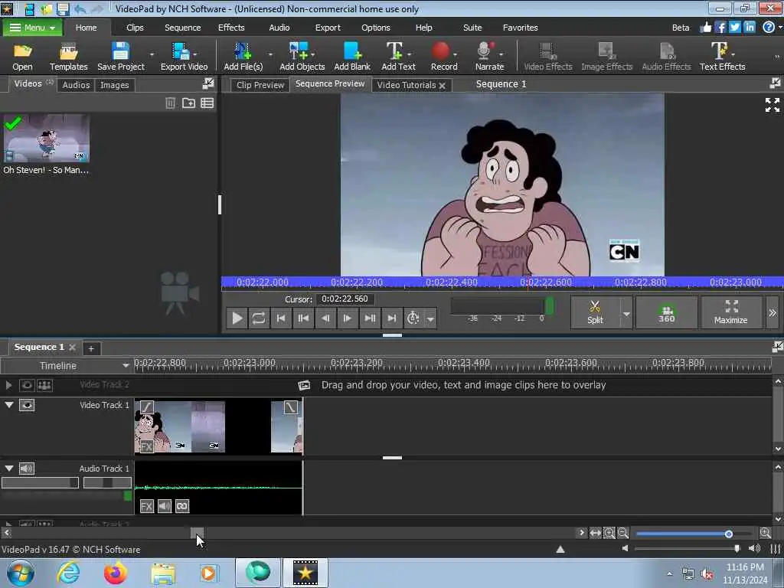Click the fade-out transition on last clip
The height and width of the screenshot is (588, 784).
tap(290, 407)
